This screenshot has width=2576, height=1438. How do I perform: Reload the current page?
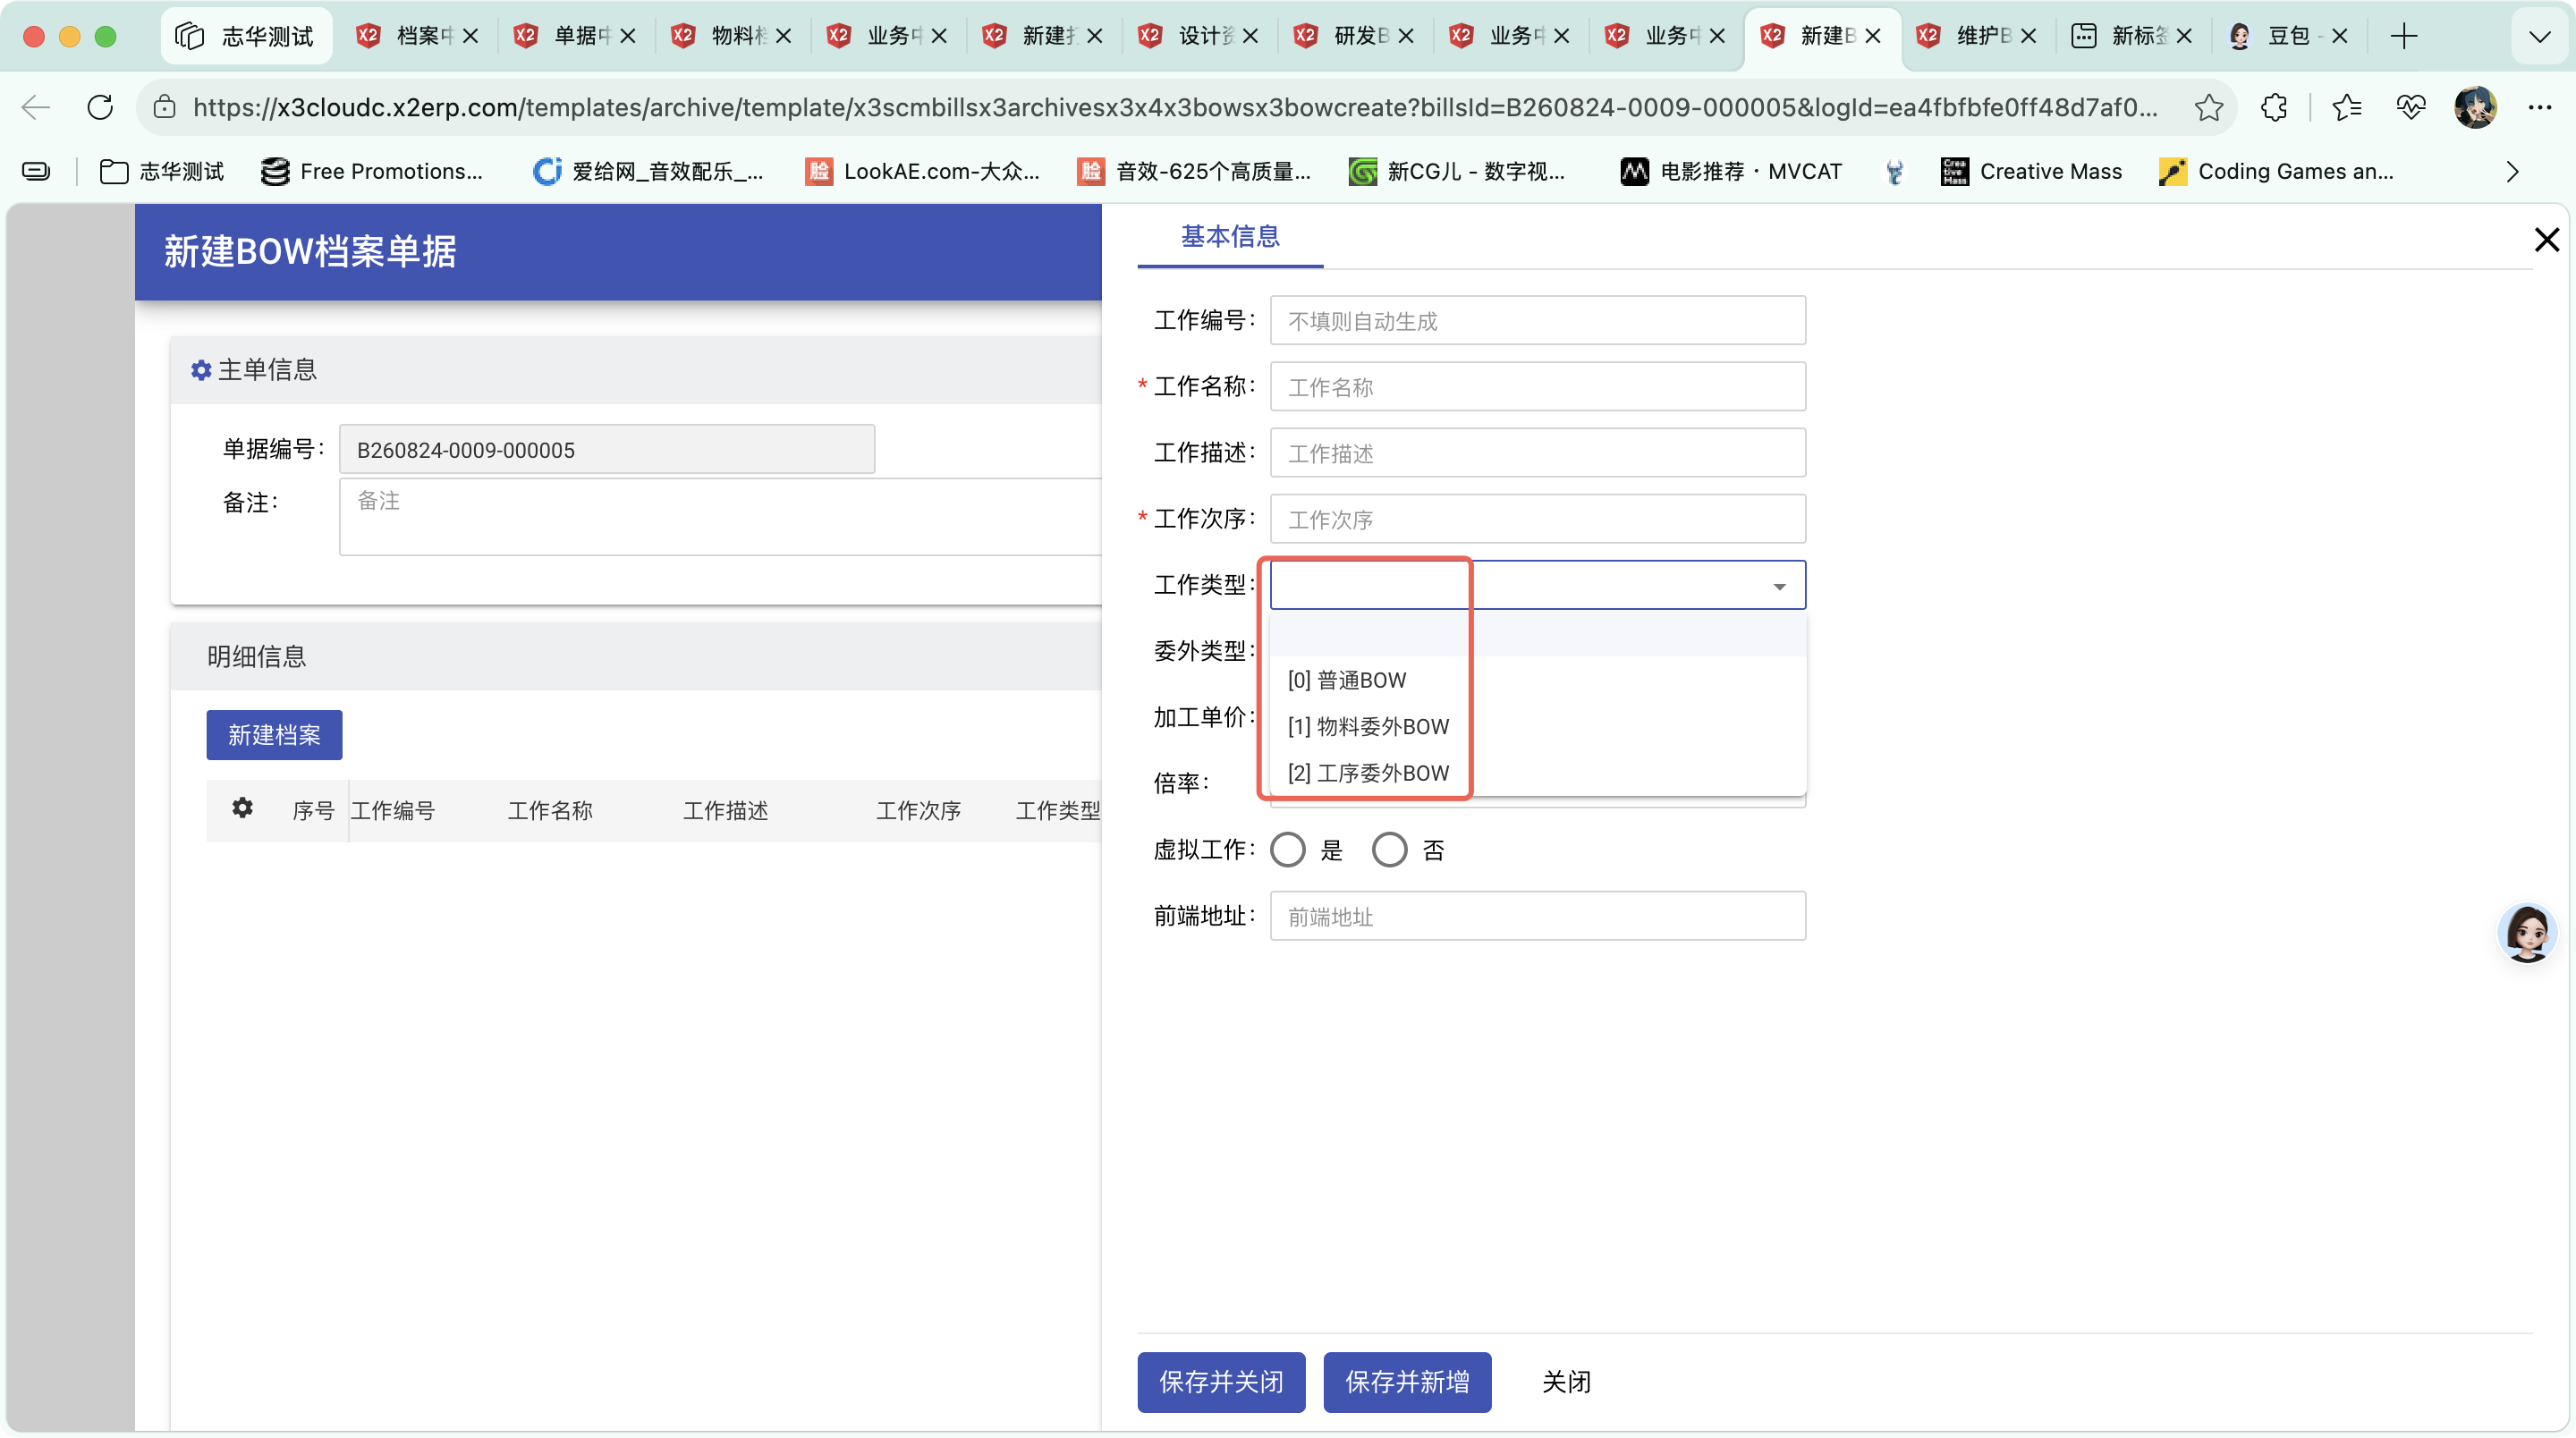point(100,107)
